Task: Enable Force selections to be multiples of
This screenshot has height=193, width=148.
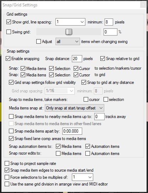Action: tap(7, 177)
